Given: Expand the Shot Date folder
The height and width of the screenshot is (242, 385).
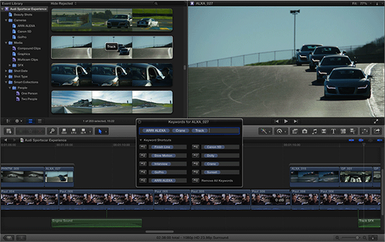Looking at the screenshot, I should pyautogui.click(x=6, y=71).
